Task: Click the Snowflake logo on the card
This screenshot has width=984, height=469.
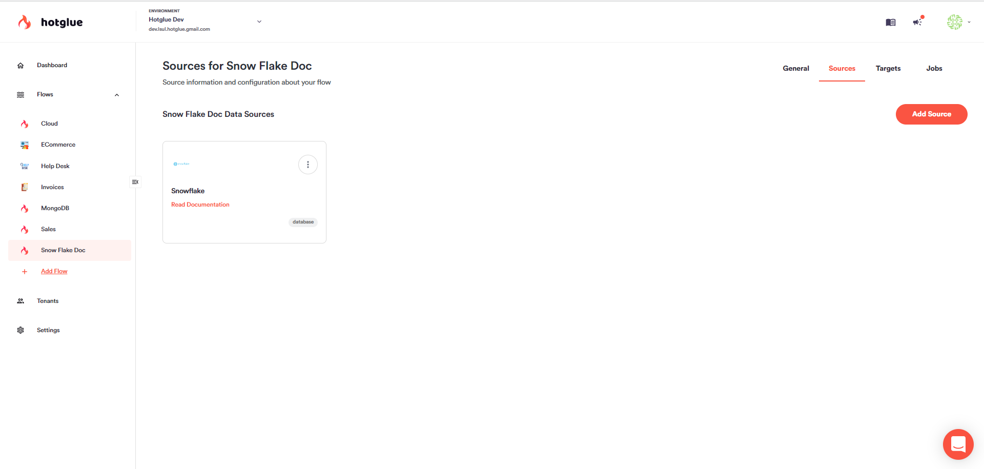Action: click(x=181, y=164)
